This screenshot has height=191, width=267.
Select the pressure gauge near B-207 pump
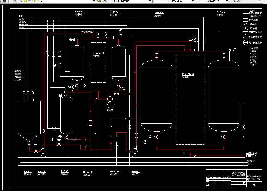point(123,89)
